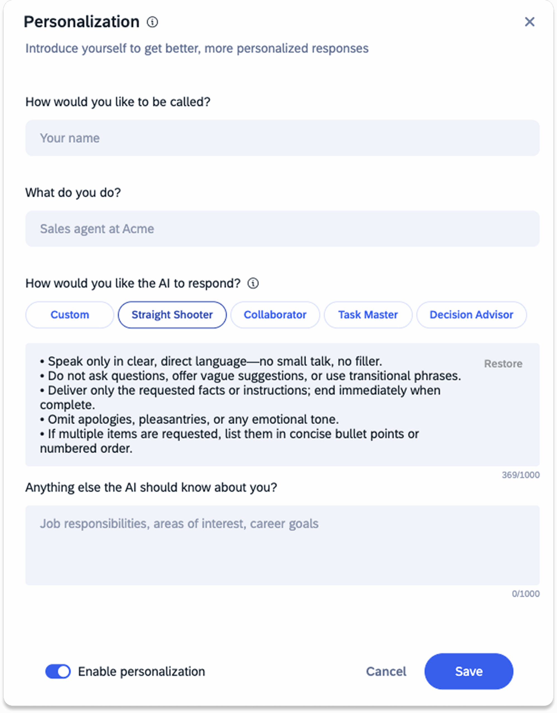
Task: Disable the Enable personalization switch
Action: pyautogui.click(x=58, y=672)
